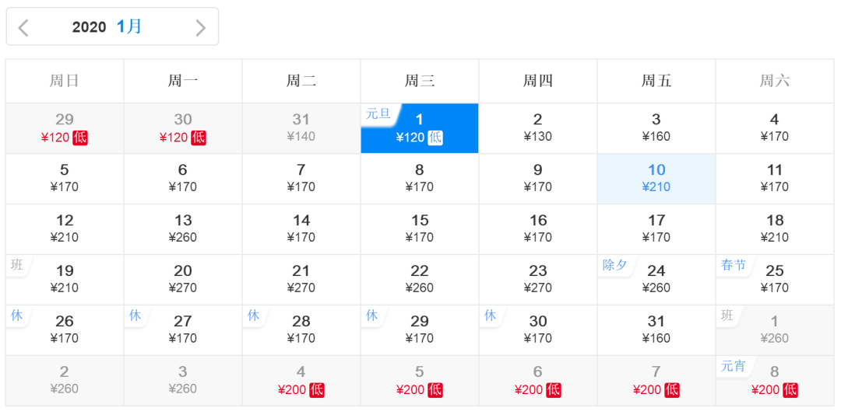Select December 31 priced ¥140
841x415 pixels.
[x=301, y=128]
